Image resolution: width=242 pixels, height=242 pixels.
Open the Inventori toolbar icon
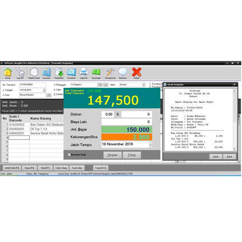(x=72, y=73)
